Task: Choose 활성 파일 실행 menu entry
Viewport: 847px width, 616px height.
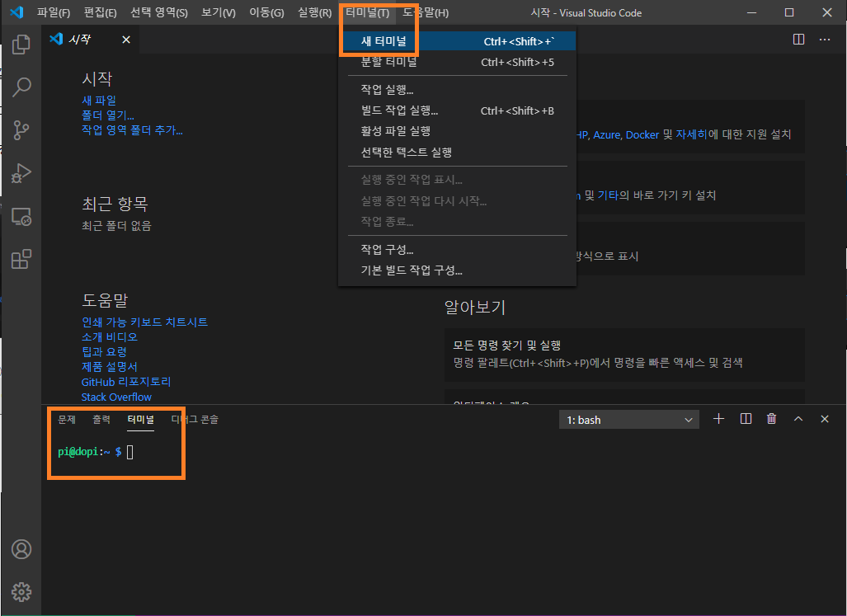Action: (x=458, y=131)
